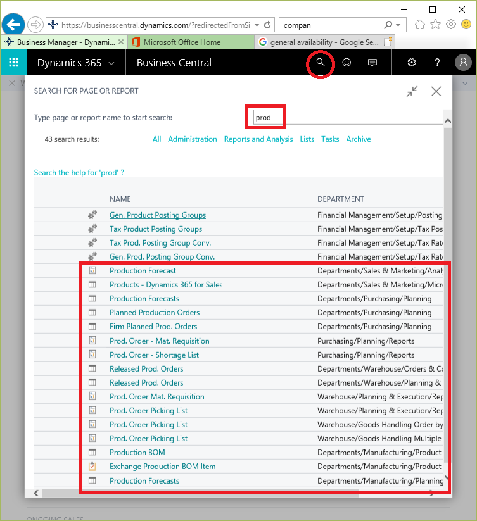Click Warehouse/Goods Handling Order by cell
The height and width of the screenshot is (521, 477).
coord(380,424)
